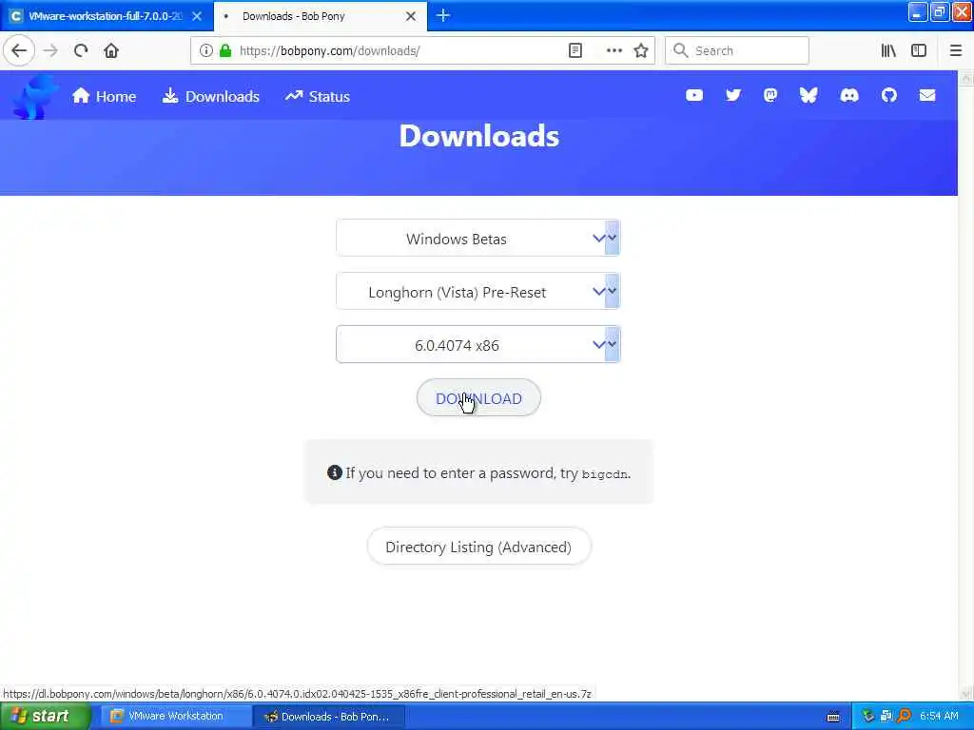
Task: Open the YouTube social icon
Action: (693, 95)
